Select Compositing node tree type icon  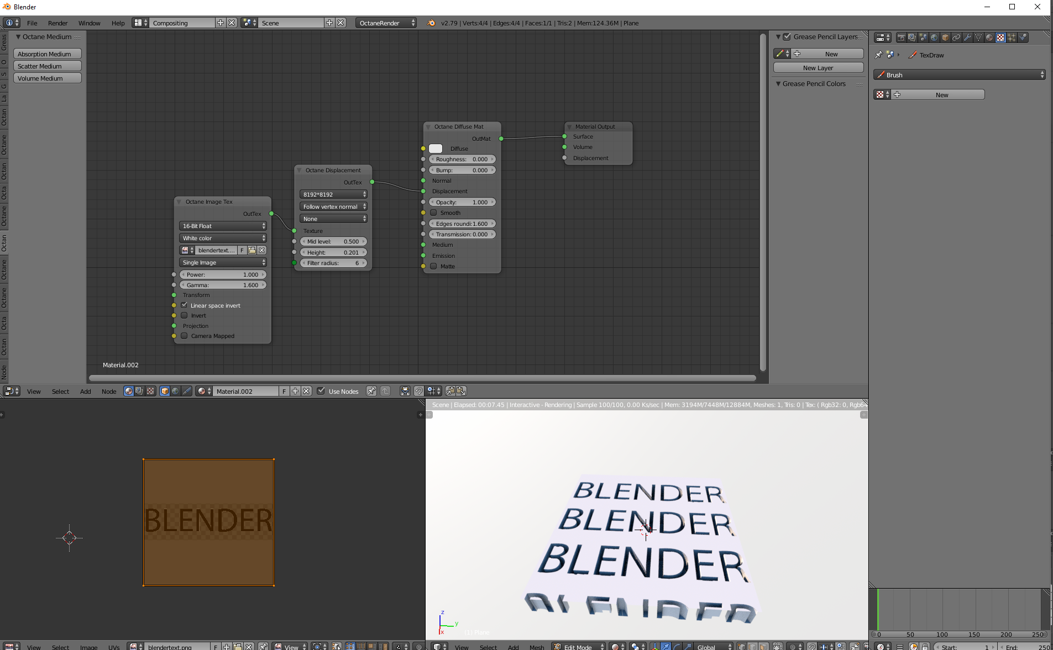139,391
